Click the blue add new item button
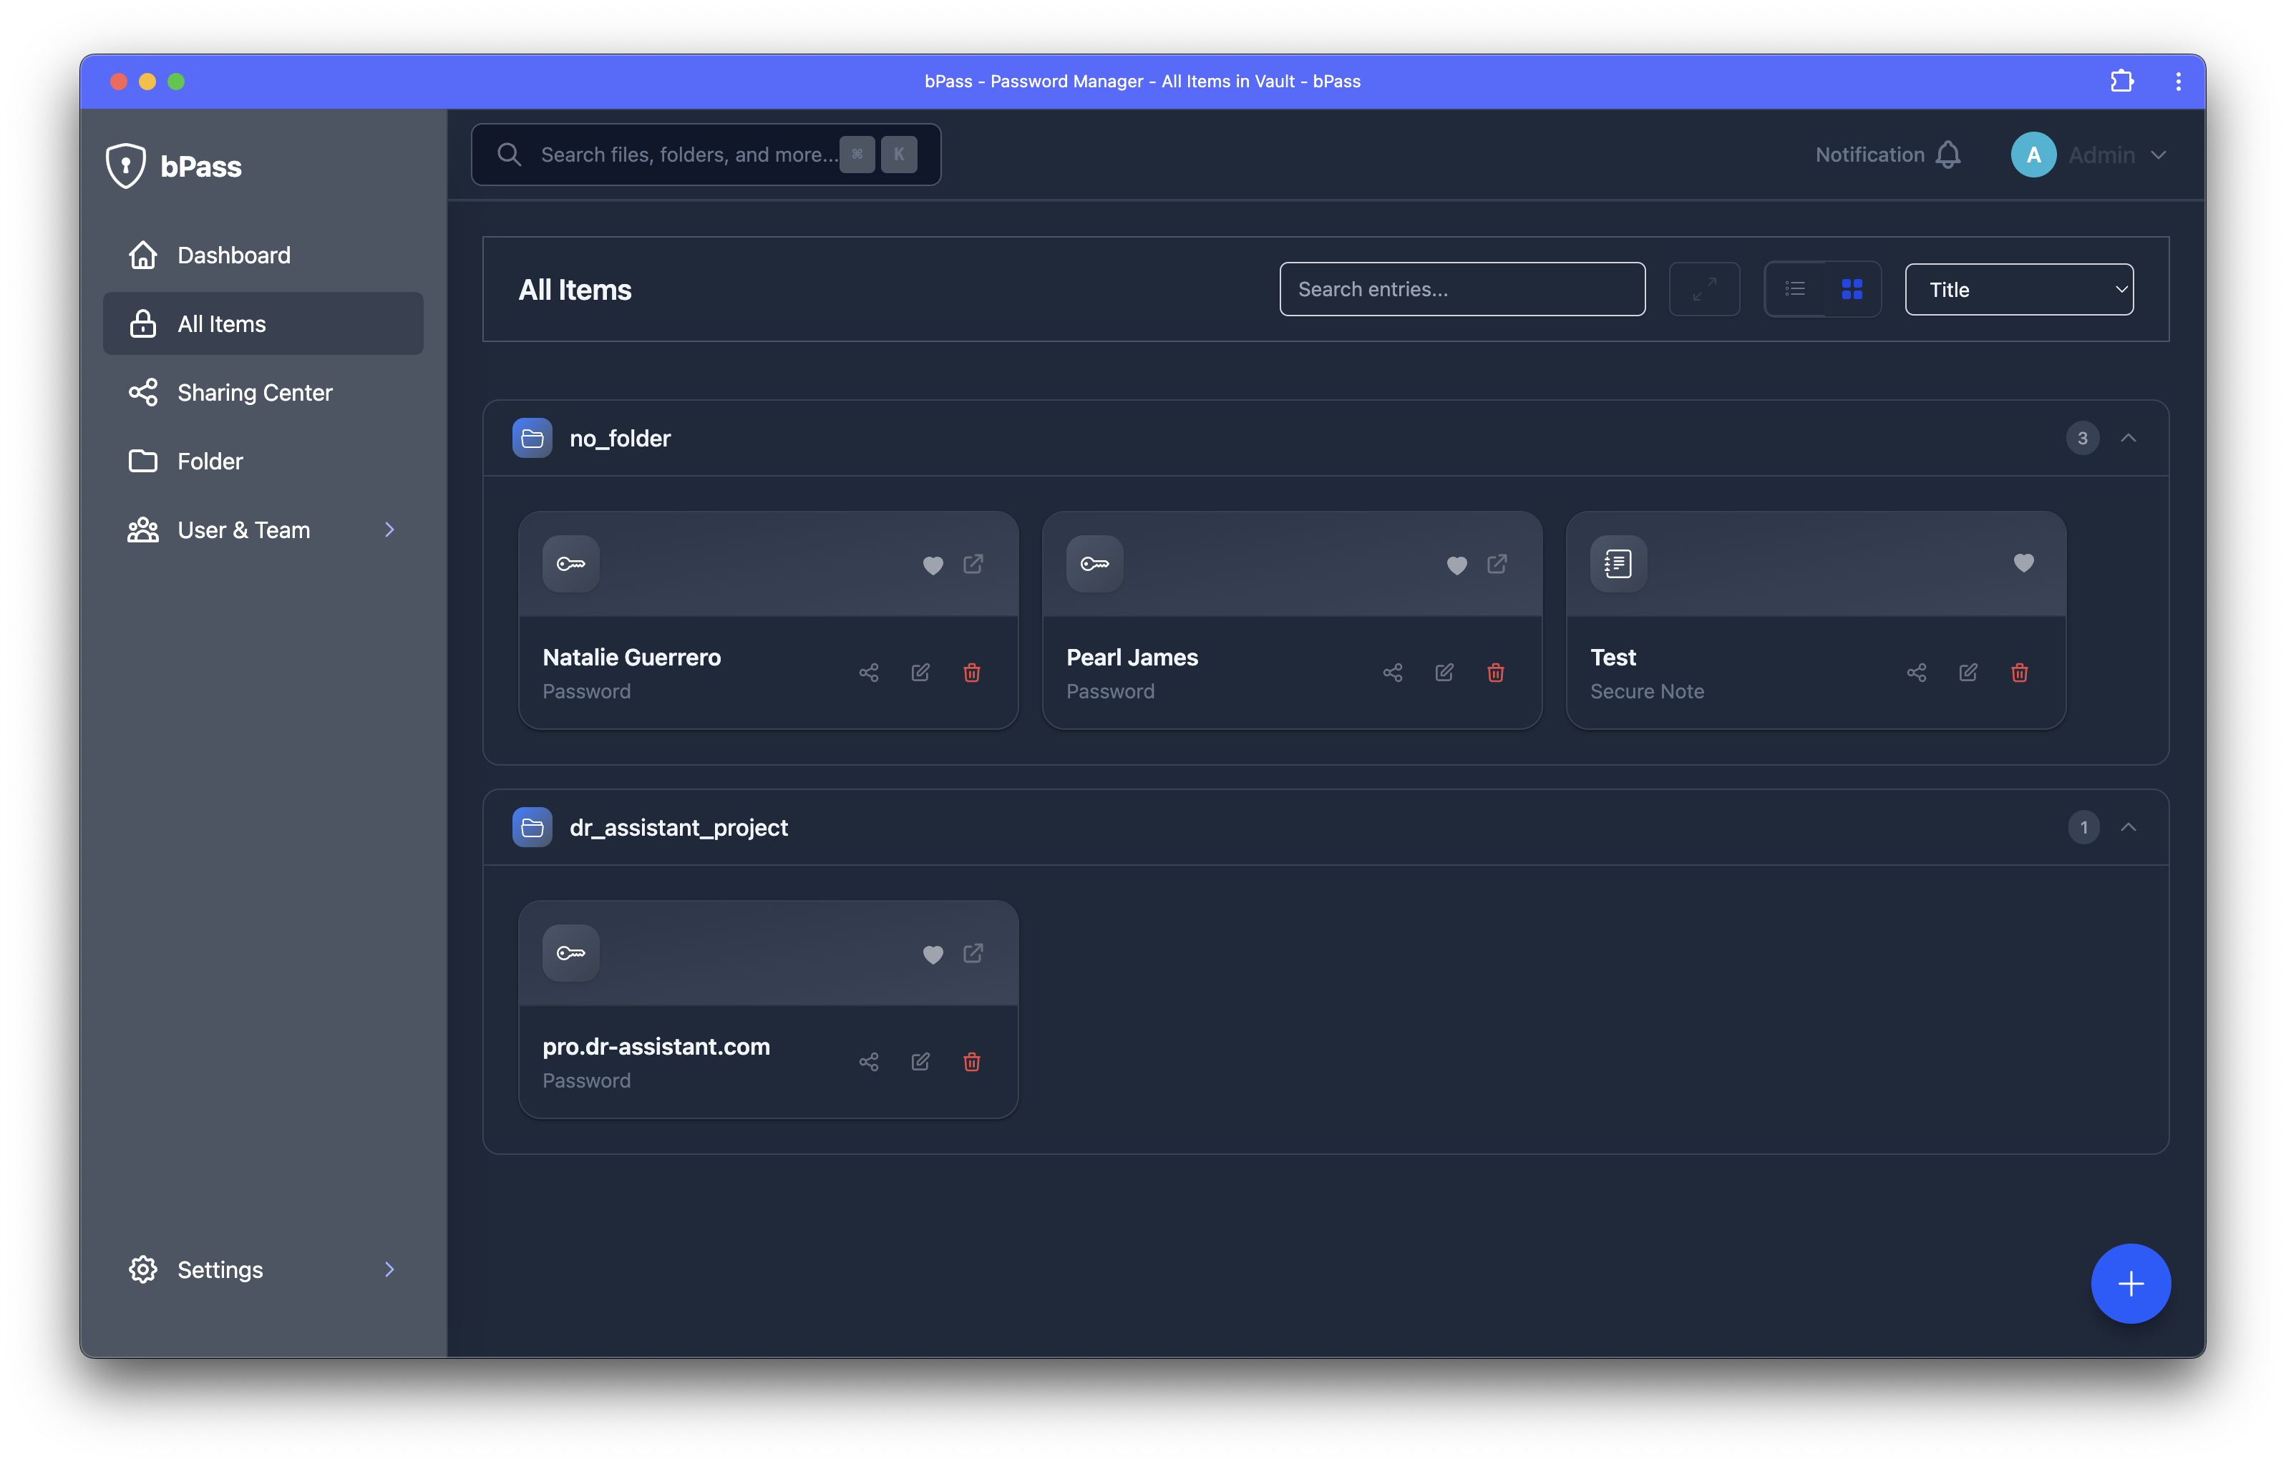The width and height of the screenshot is (2286, 1464). point(2129,1284)
